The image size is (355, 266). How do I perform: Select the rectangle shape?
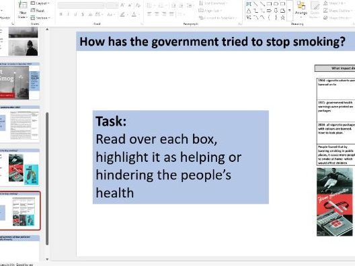pos(269,4)
